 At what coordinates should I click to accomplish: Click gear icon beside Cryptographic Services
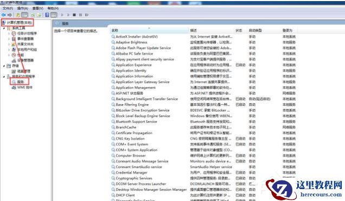[x=113, y=178]
